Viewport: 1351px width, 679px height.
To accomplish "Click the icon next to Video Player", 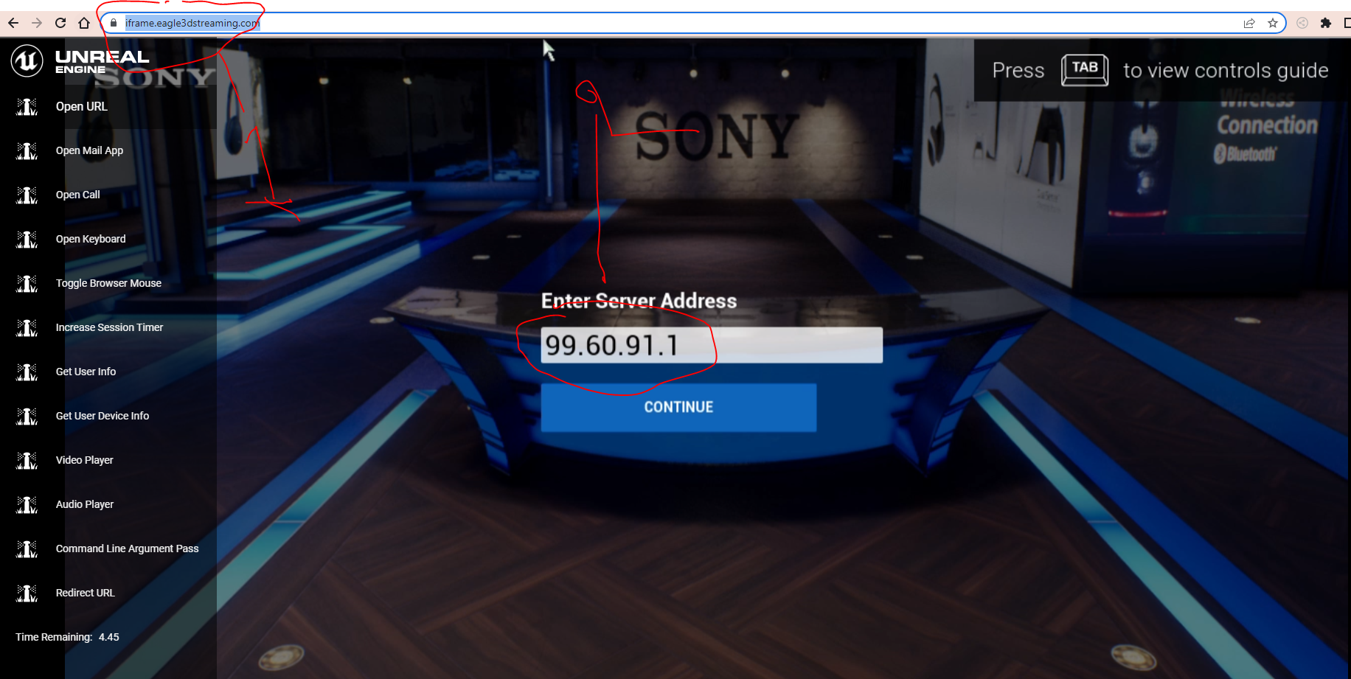I will pos(27,461).
